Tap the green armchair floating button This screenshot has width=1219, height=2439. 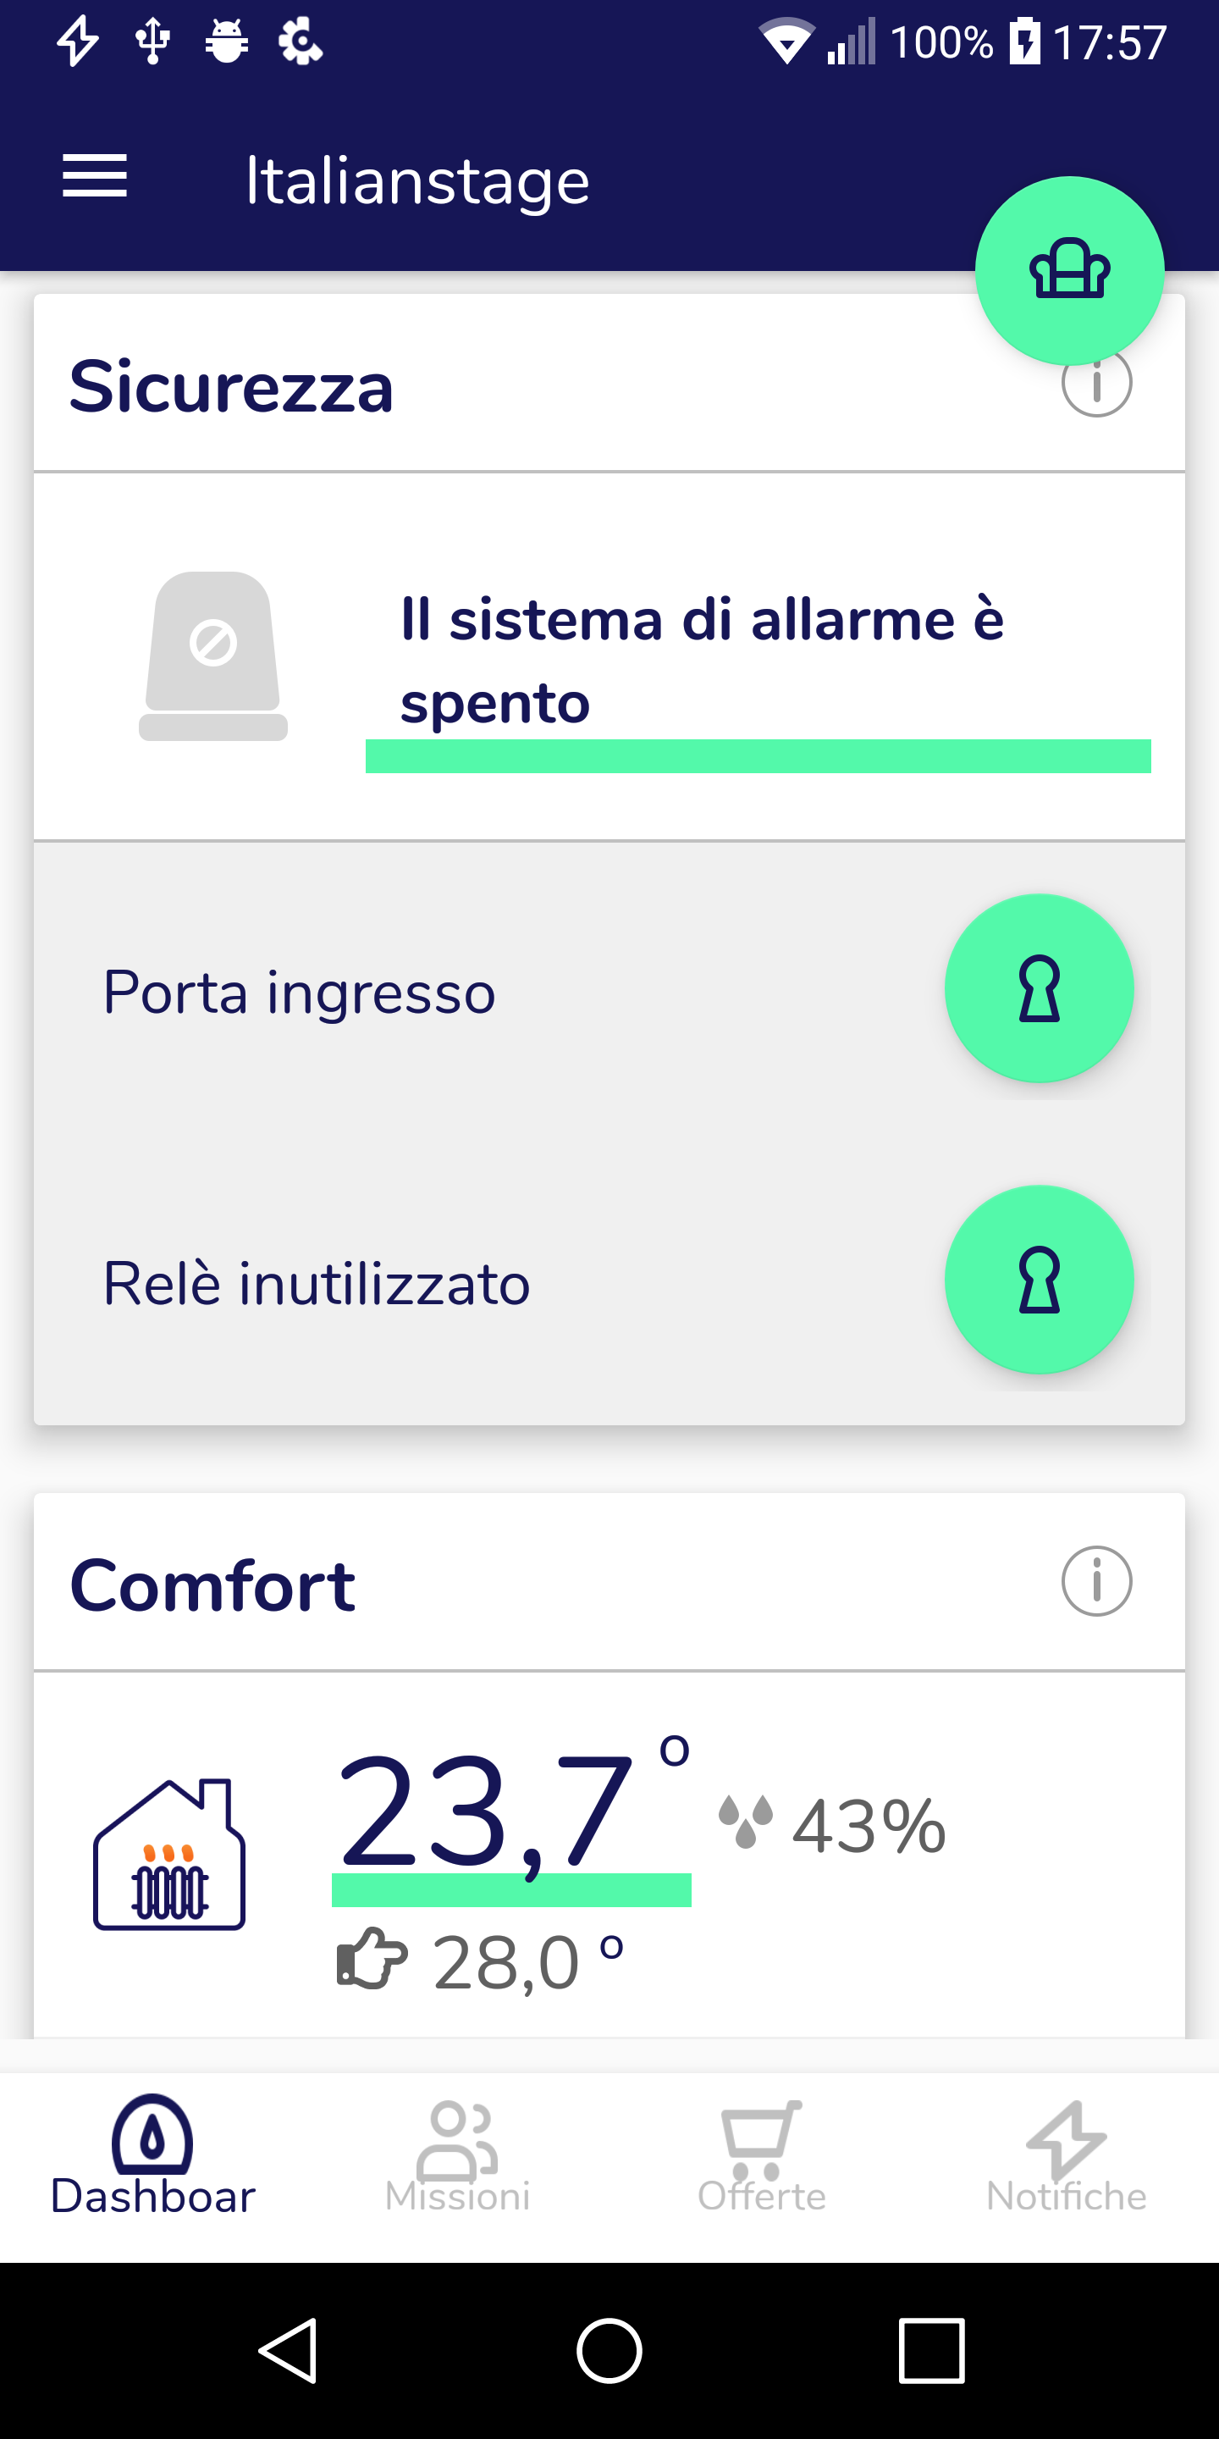pos(1068,271)
